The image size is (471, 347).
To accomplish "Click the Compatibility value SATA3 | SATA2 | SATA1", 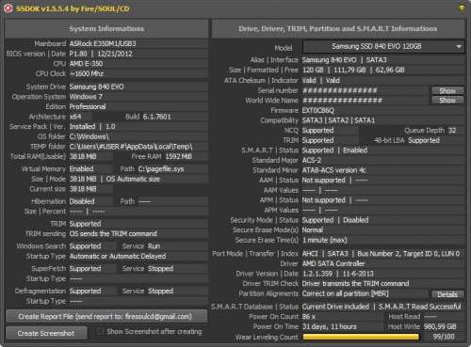I will (338, 120).
